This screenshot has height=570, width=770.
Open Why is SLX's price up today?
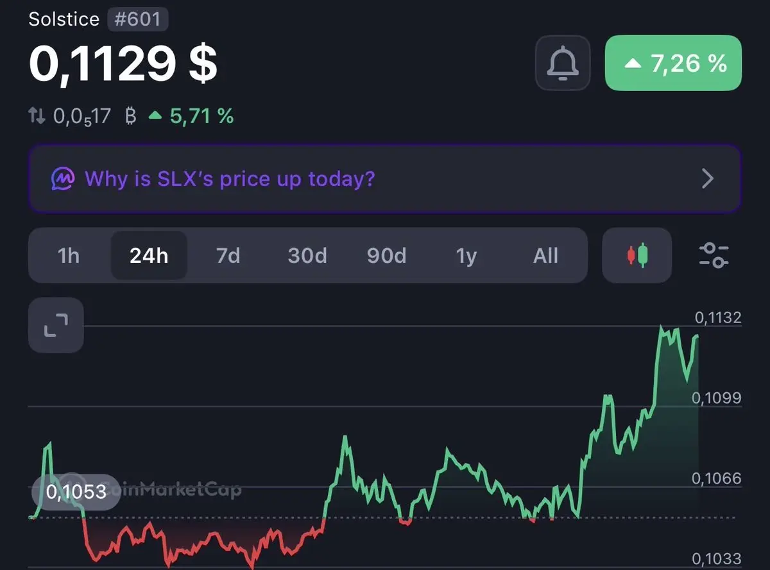[230, 178]
